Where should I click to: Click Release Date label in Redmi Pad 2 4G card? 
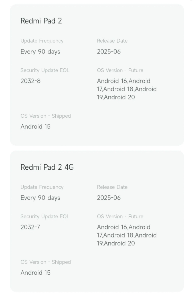[112, 187]
